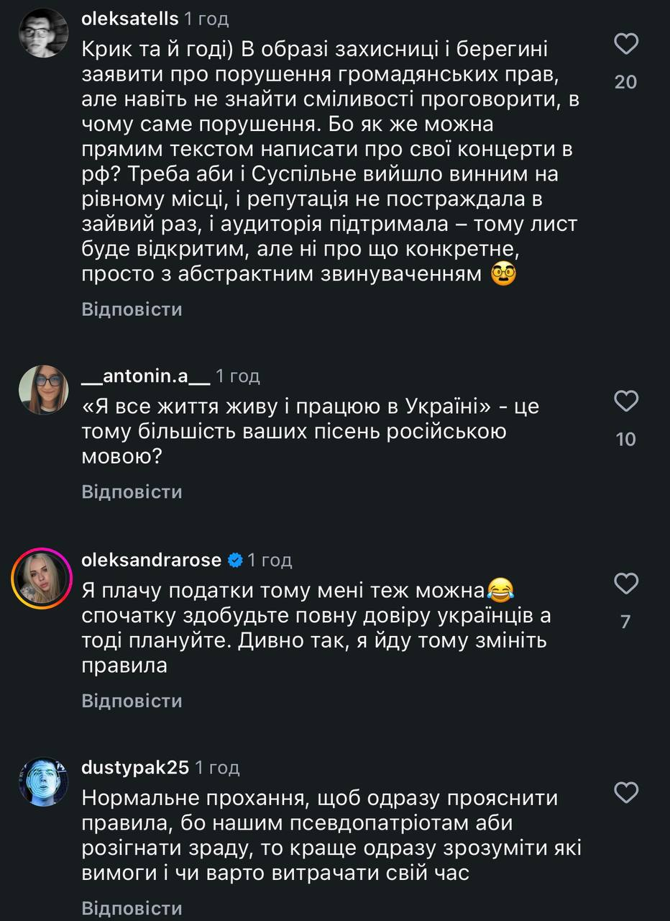Reply to the oleksatells comment
Screen dimensions: 670x921
[x=132, y=309]
